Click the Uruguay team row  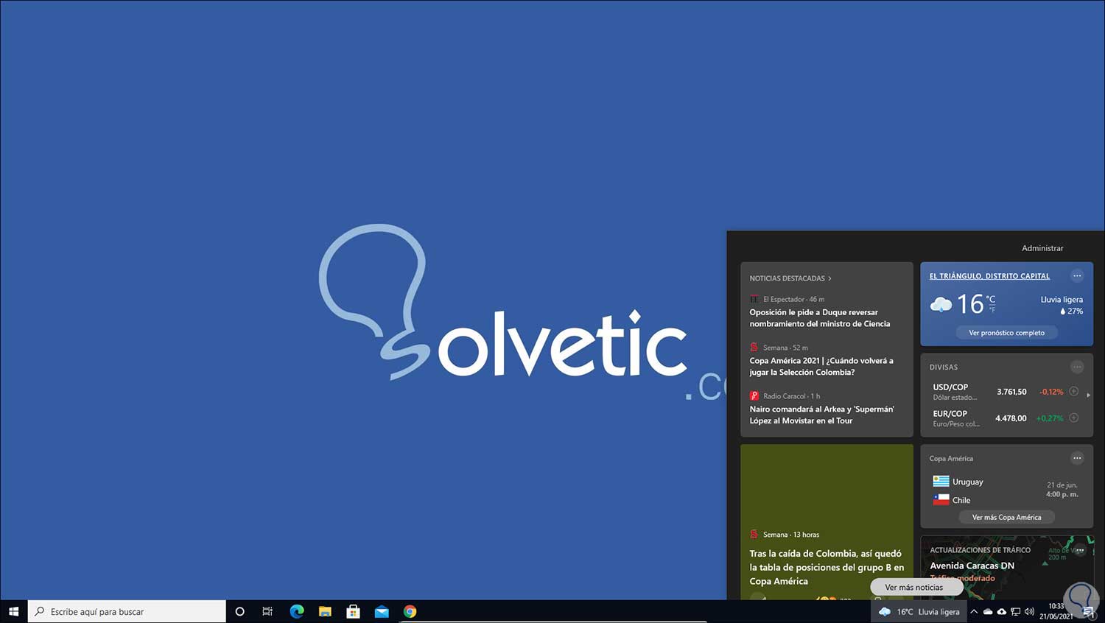958,482
